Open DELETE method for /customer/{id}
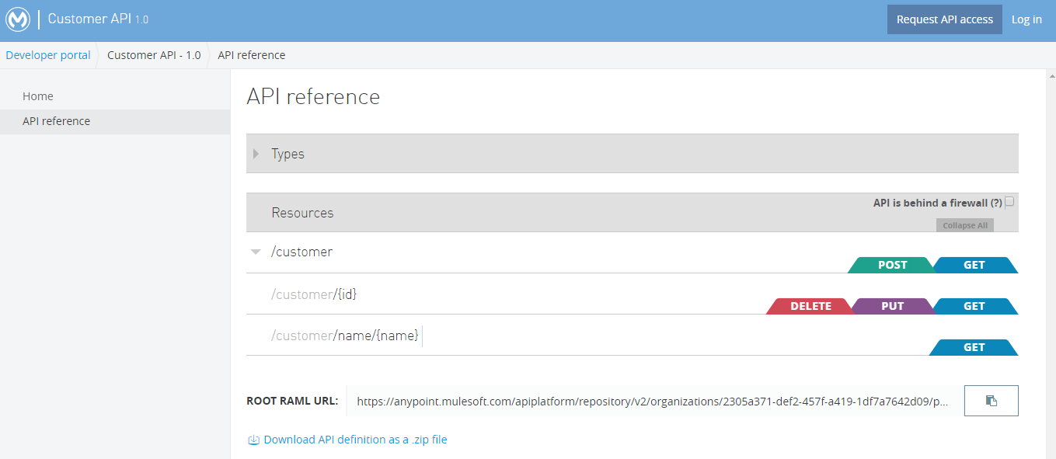Image resolution: width=1056 pixels, height=459 pixels. coord(810,306)
